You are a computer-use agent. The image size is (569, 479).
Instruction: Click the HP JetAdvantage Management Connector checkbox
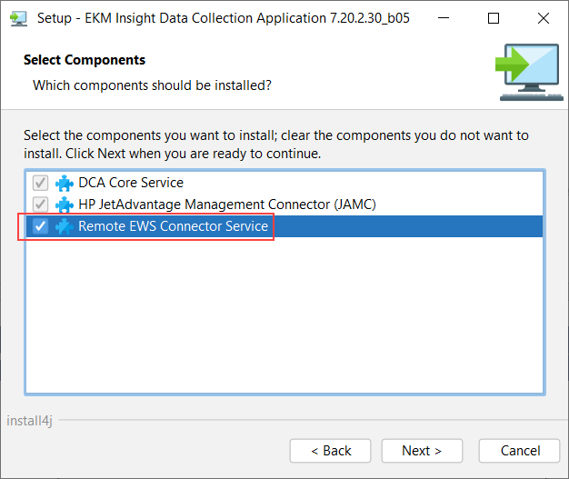click(x=40, y=205)
